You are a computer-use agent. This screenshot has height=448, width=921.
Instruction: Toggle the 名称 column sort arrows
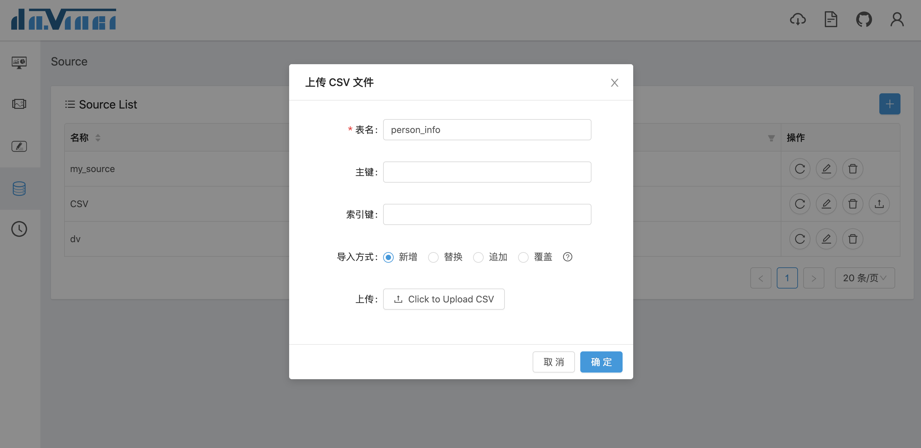pos(98,138)
